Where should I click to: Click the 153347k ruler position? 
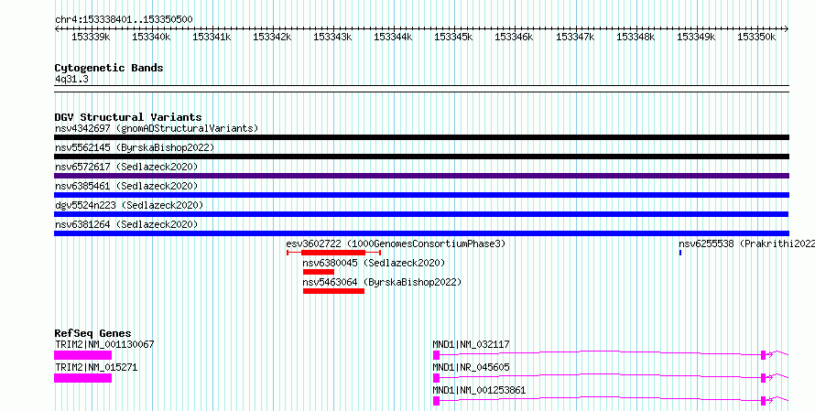575,37
